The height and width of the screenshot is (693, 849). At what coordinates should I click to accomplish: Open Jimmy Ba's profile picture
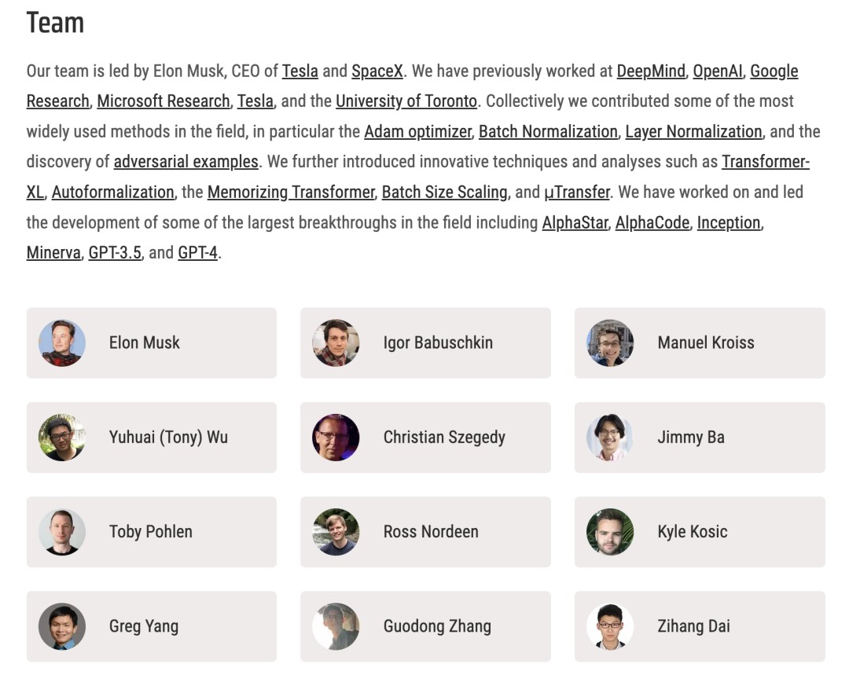610,438
